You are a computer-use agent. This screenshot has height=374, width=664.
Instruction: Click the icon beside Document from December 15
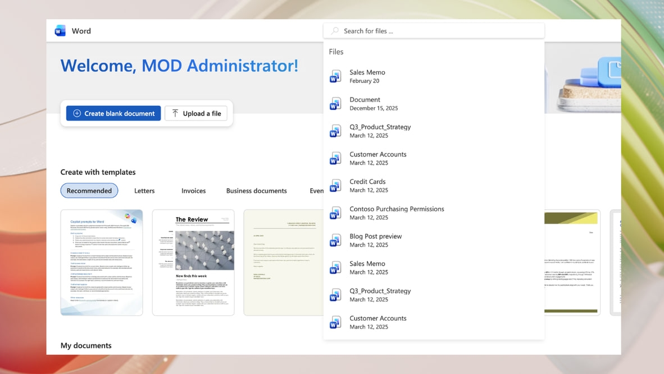click(335, 103)
